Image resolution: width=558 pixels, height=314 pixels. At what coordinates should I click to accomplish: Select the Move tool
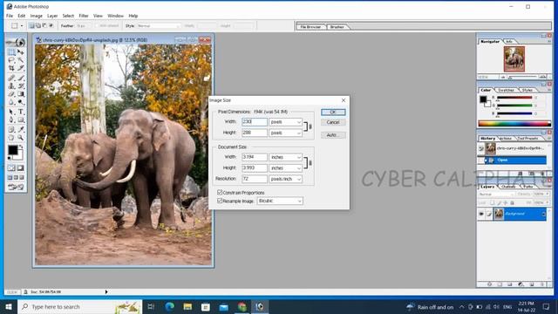[x=21, y=52]
